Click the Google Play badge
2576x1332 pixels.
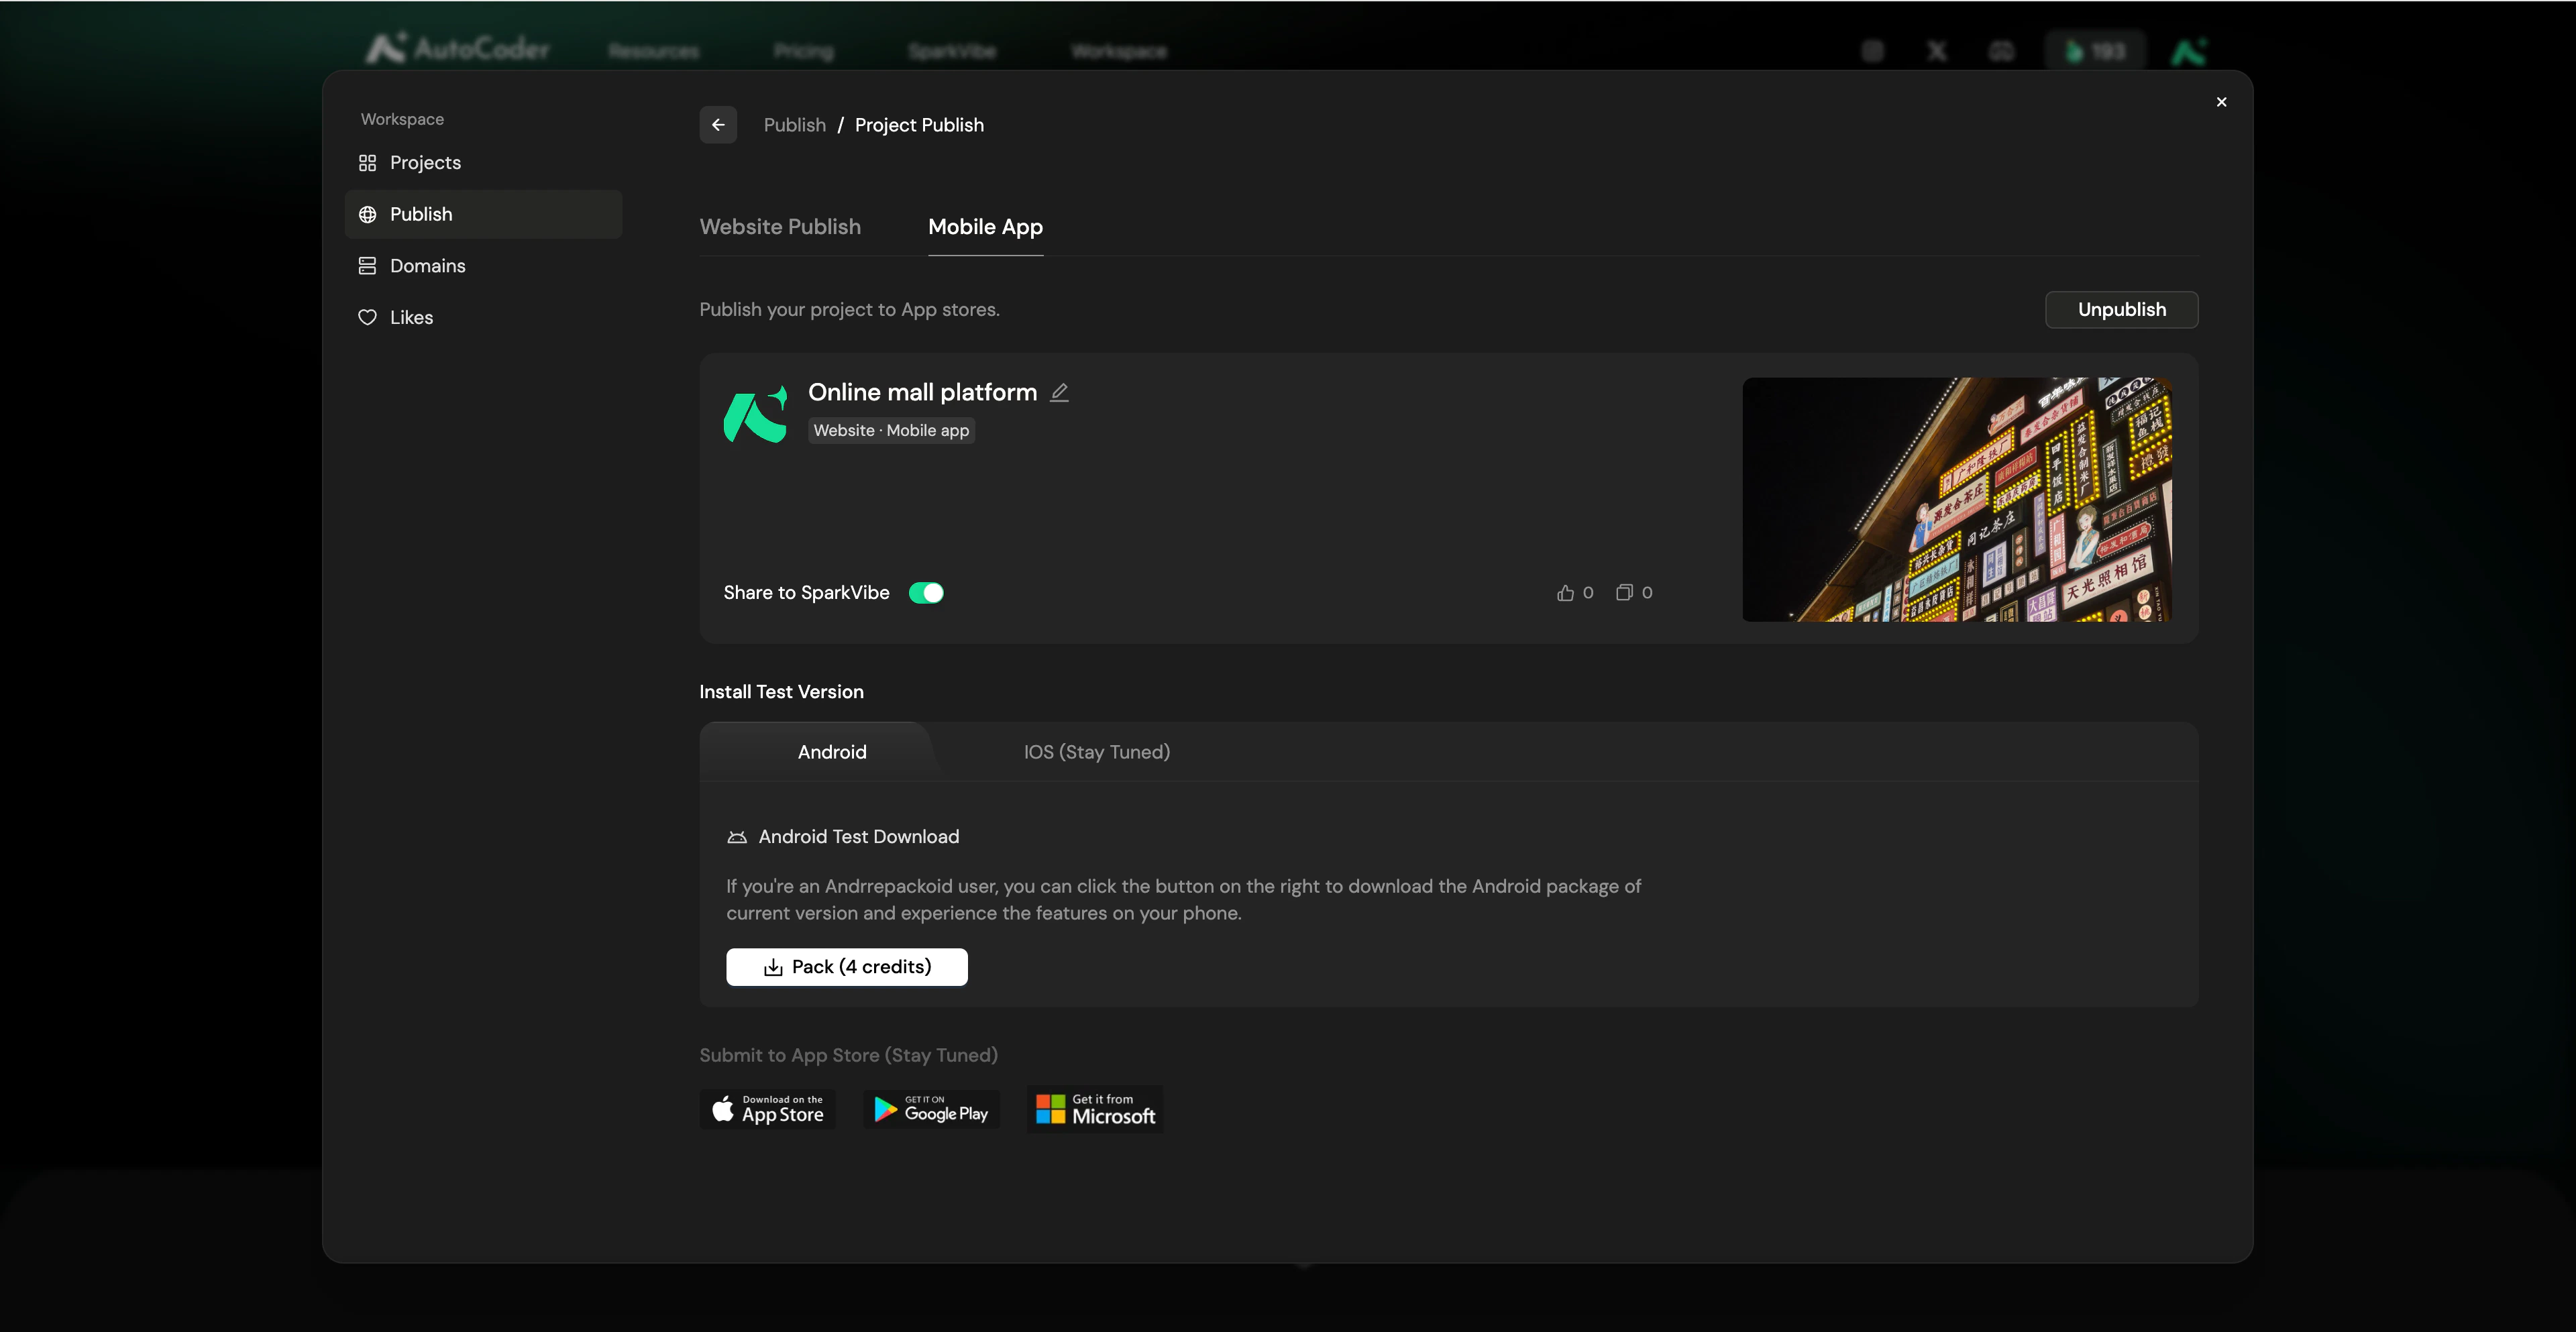[x=931, y=1109]
